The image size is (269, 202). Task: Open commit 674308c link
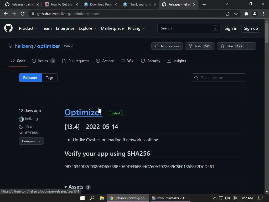32,133
